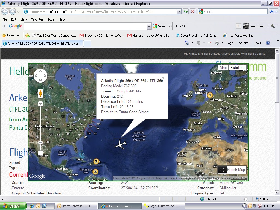Click the Windows Start button
This screenshot has height=210, width=280.
13,206
